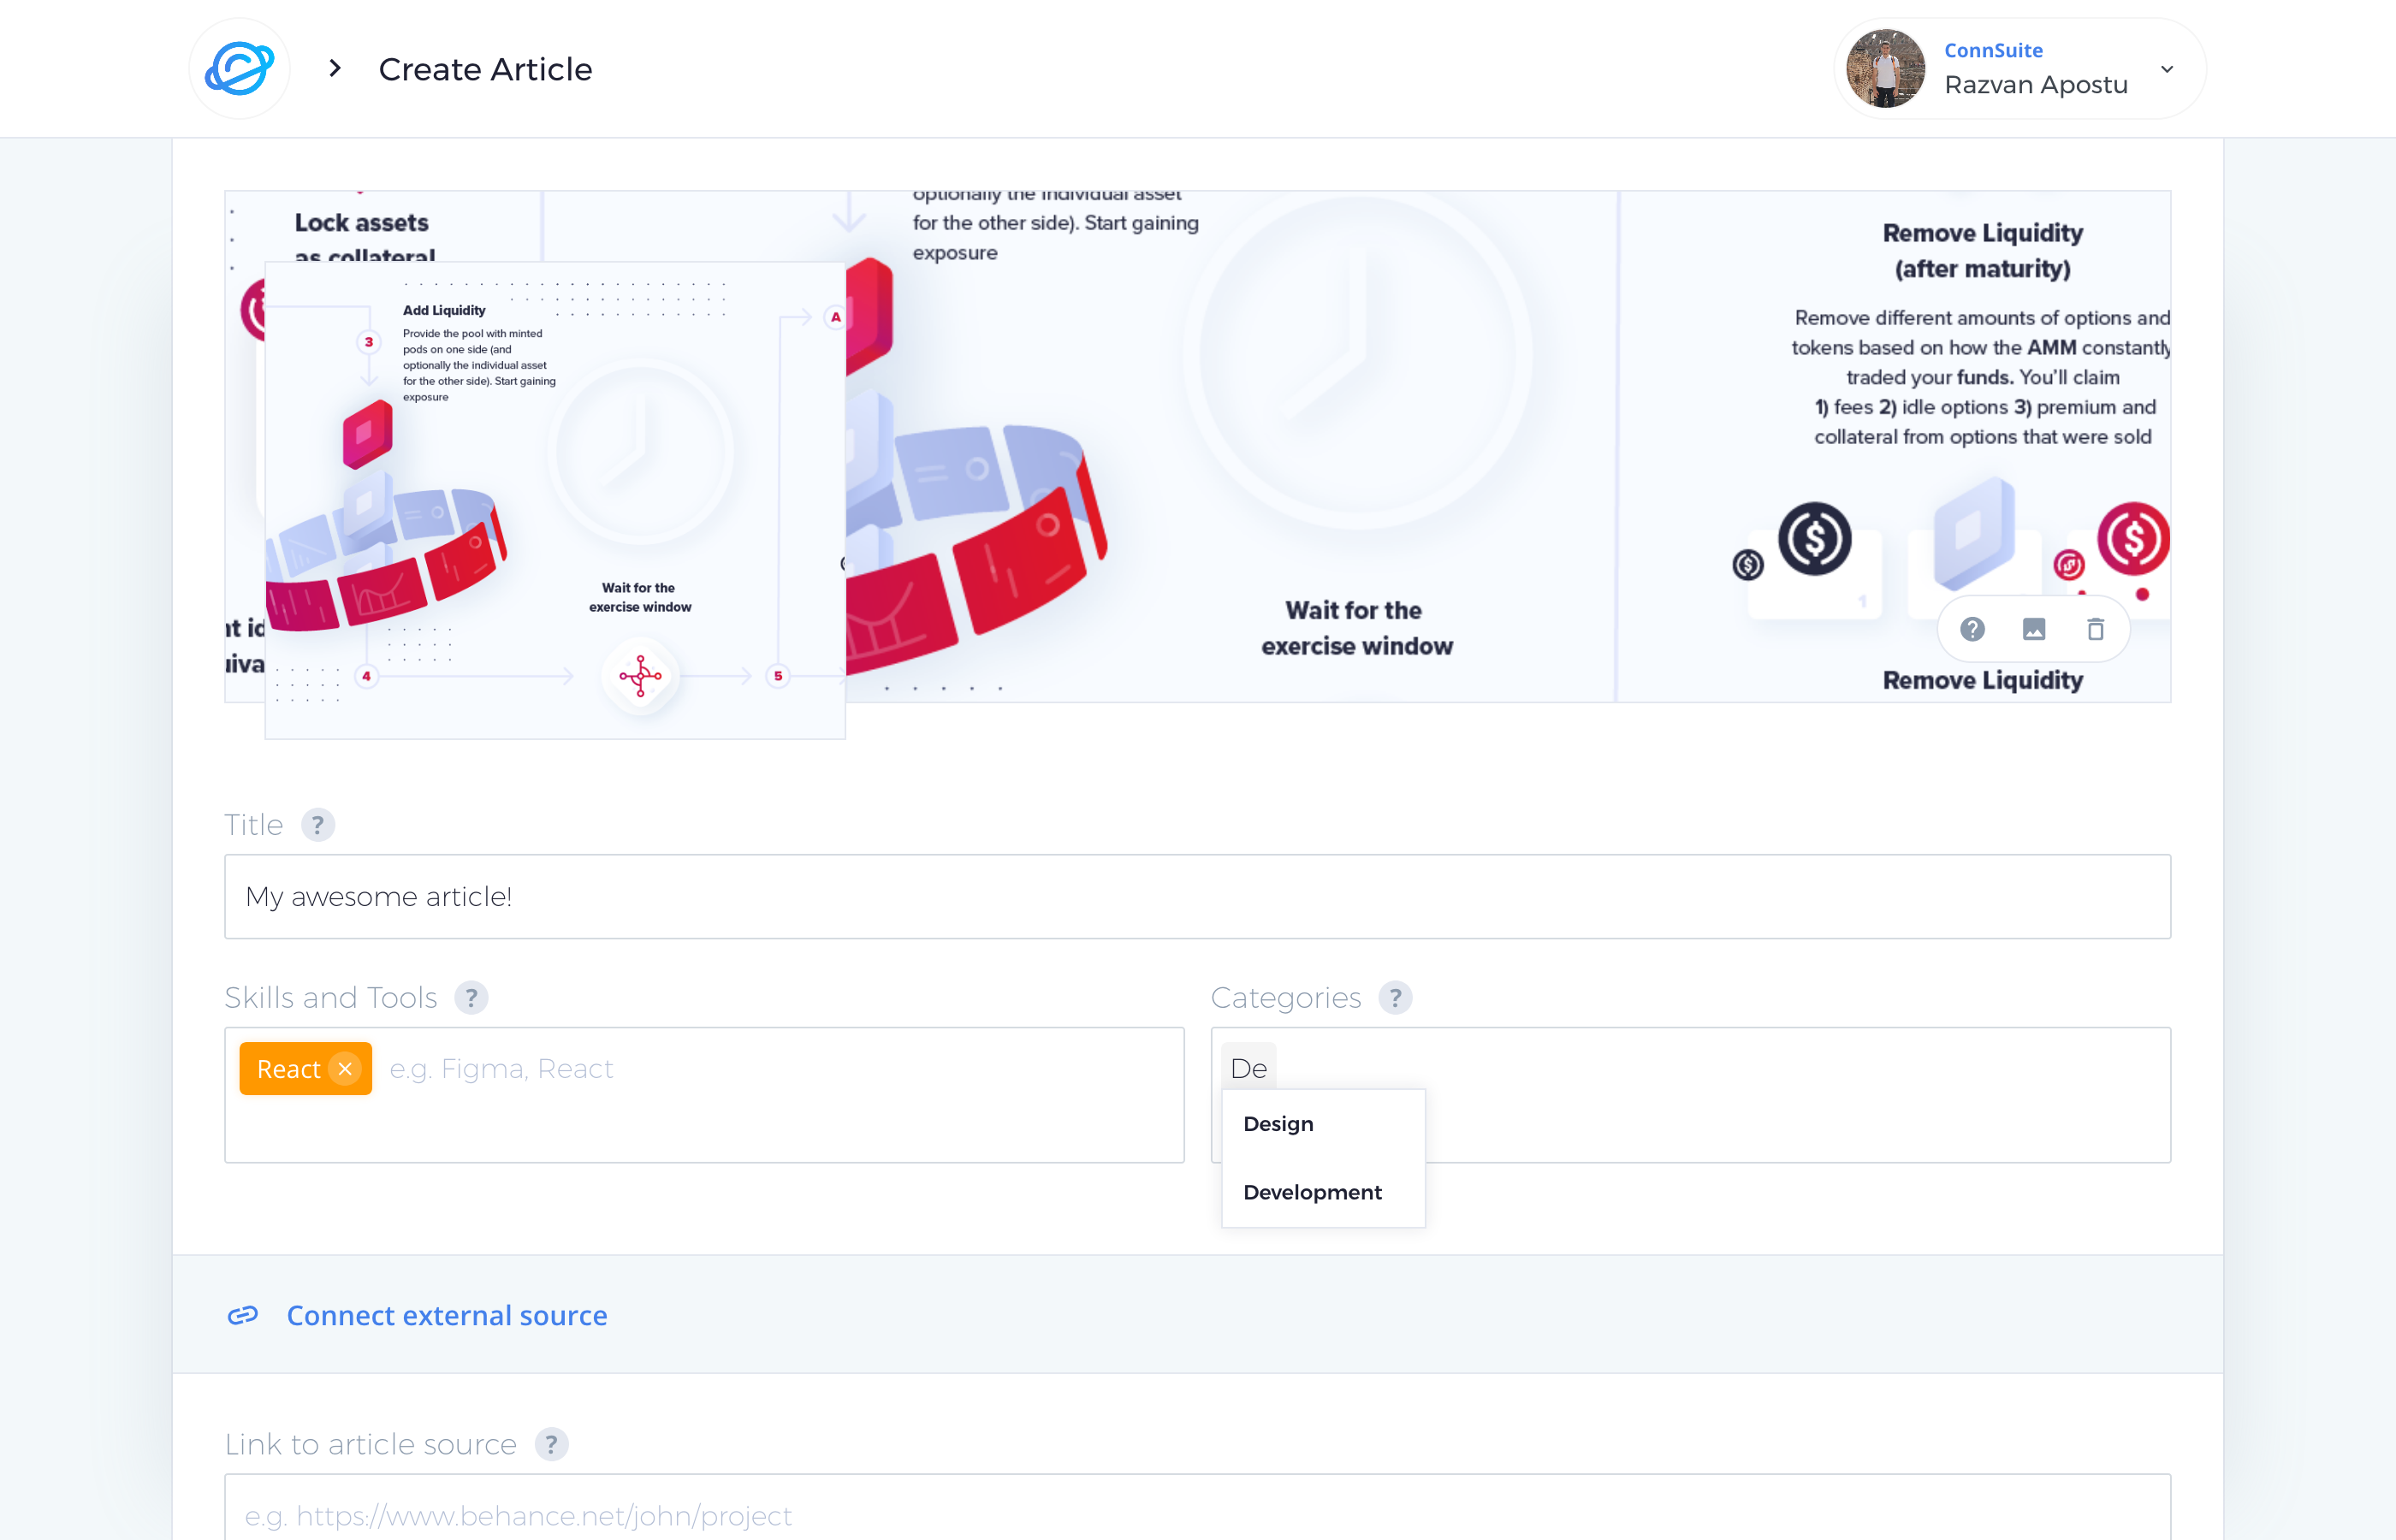This screenshot has height=1540, width=2396.
Task: Open the change cover image icon
Action: pyautogui.click(x=2034, y=628)
